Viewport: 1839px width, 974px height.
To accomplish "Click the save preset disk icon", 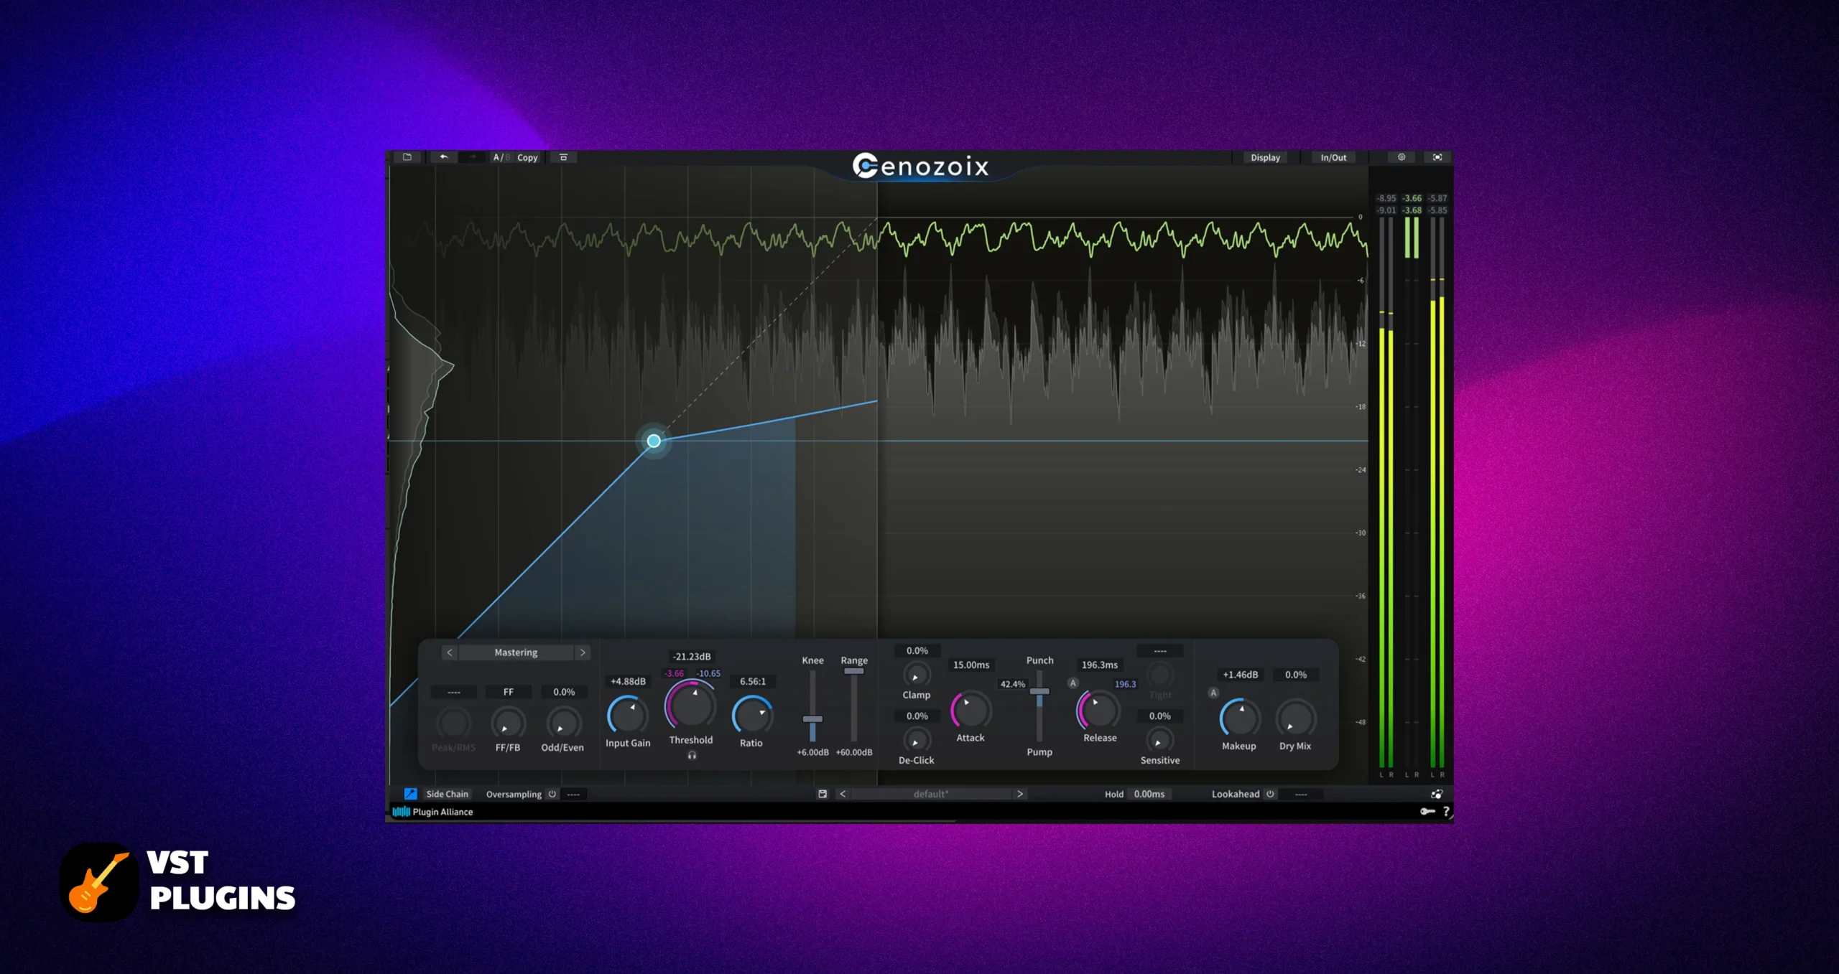I will pos(823,794).
